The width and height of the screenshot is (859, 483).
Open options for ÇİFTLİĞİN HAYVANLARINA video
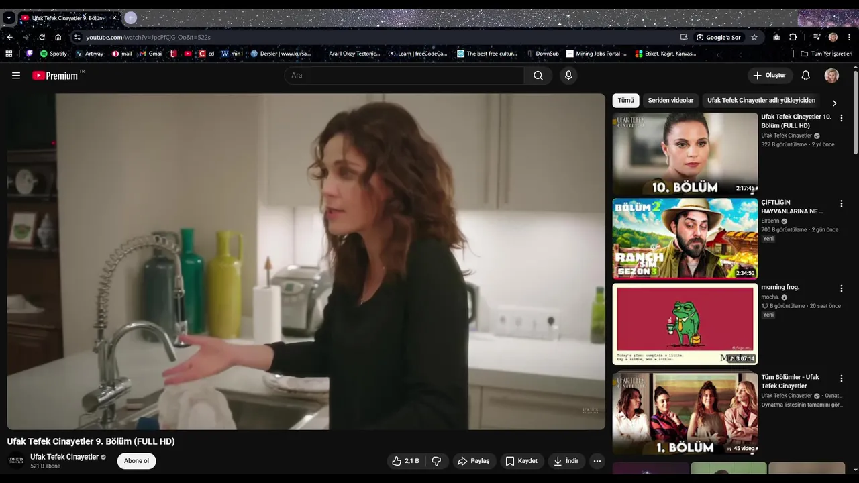click(841, 203)
